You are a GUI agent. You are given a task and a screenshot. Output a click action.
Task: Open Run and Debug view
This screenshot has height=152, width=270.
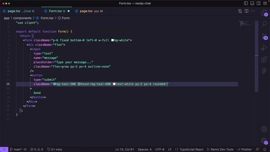pos(264,48)
